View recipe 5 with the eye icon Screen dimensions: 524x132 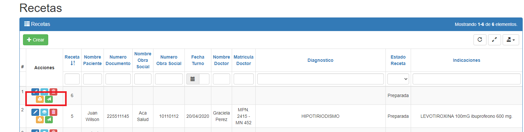(44, 112)
